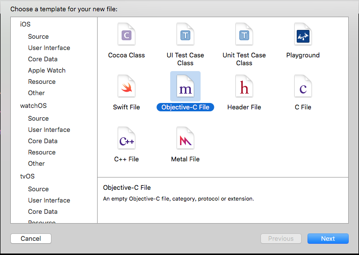Click the iOS platform heading
359x255 pixels.
25,24
